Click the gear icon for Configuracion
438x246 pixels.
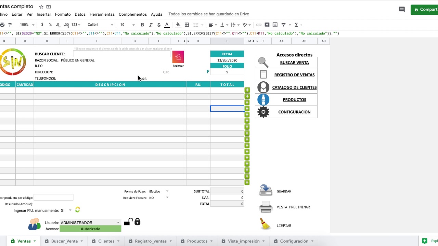click(263, 112)
